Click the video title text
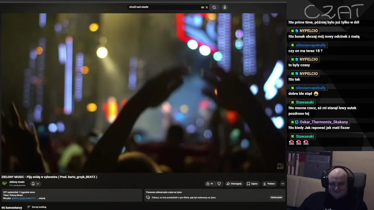 click(x=49, y=177)
